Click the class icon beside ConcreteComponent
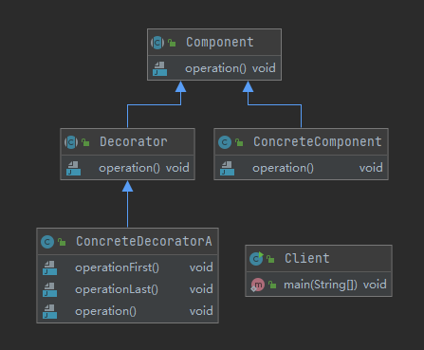 pyautogui.click(x=225, y=142)
